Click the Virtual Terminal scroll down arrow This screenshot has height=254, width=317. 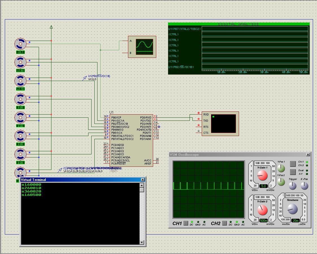142,242
